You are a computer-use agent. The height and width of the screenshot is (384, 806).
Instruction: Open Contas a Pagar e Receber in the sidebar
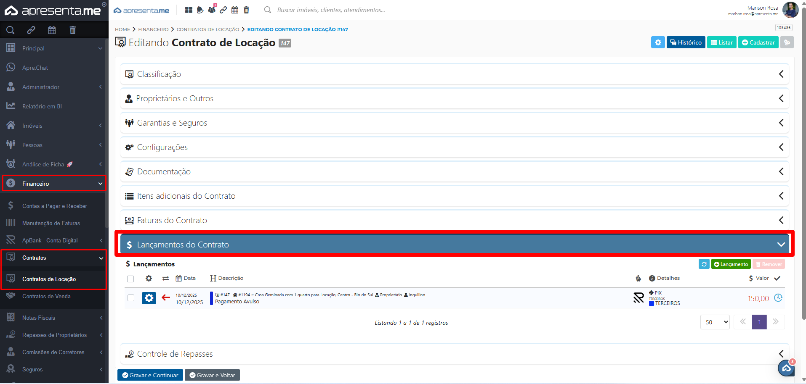[x=54, y=206]
